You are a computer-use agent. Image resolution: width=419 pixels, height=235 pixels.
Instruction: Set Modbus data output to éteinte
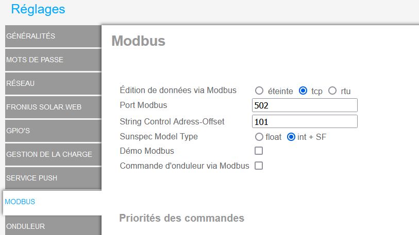point(259,91)
